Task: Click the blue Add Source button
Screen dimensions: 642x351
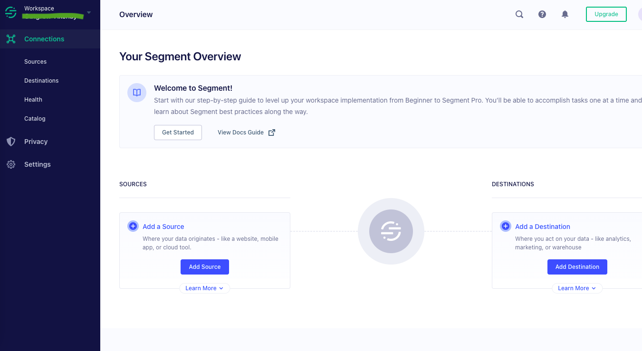Action: 205,267
